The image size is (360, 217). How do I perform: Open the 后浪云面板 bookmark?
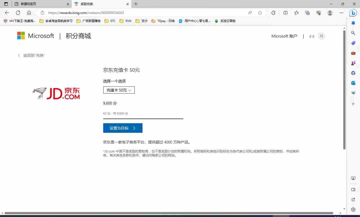225,21
